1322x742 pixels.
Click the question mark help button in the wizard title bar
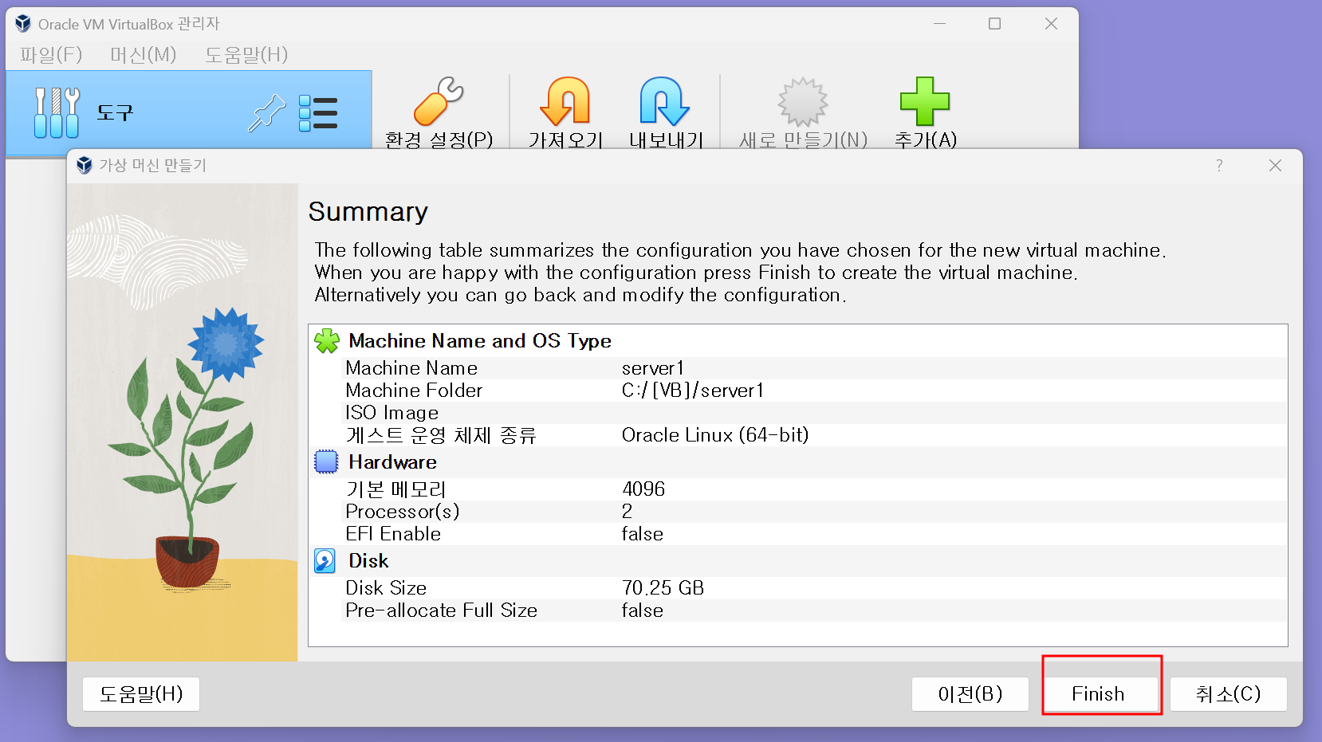[1219, 165]
